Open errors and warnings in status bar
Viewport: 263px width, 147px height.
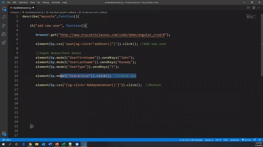[x=7, y=140]
